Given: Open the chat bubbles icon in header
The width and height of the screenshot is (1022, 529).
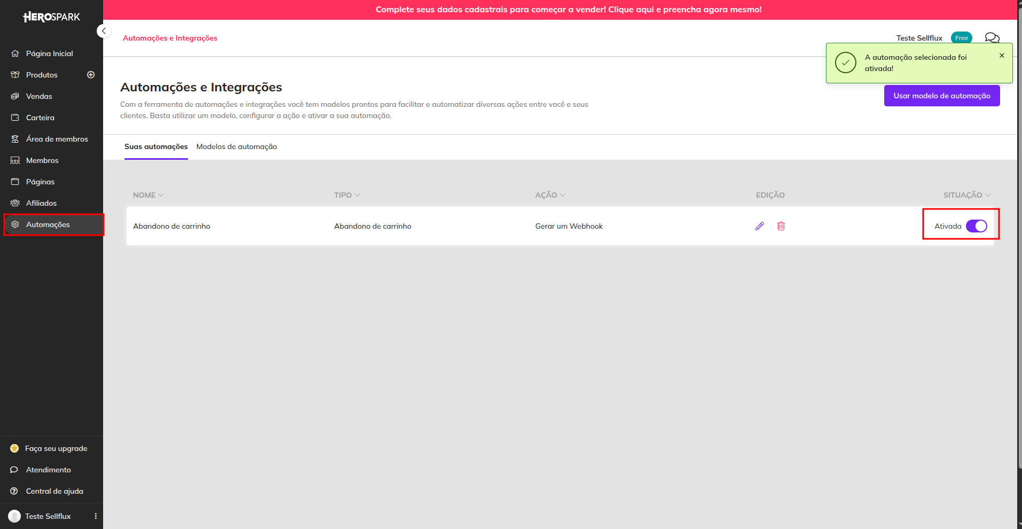Looking at the screenshot, I should [x=992, y=38].
